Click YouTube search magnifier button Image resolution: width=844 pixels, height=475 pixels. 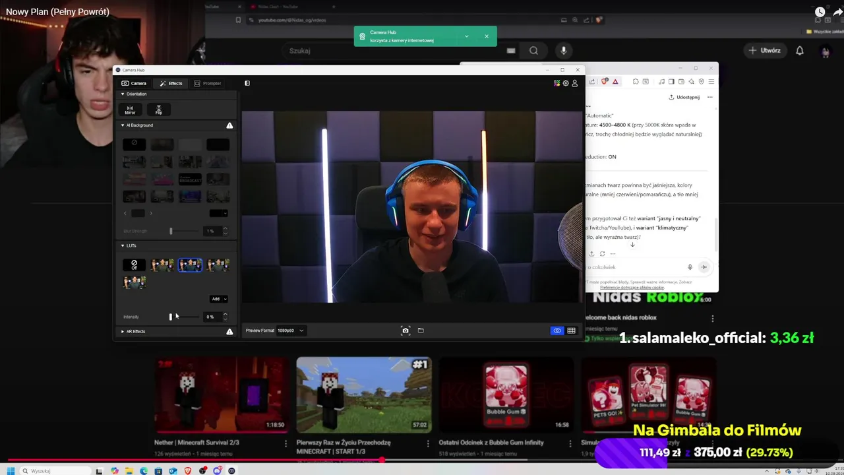[x=533, y=51]
